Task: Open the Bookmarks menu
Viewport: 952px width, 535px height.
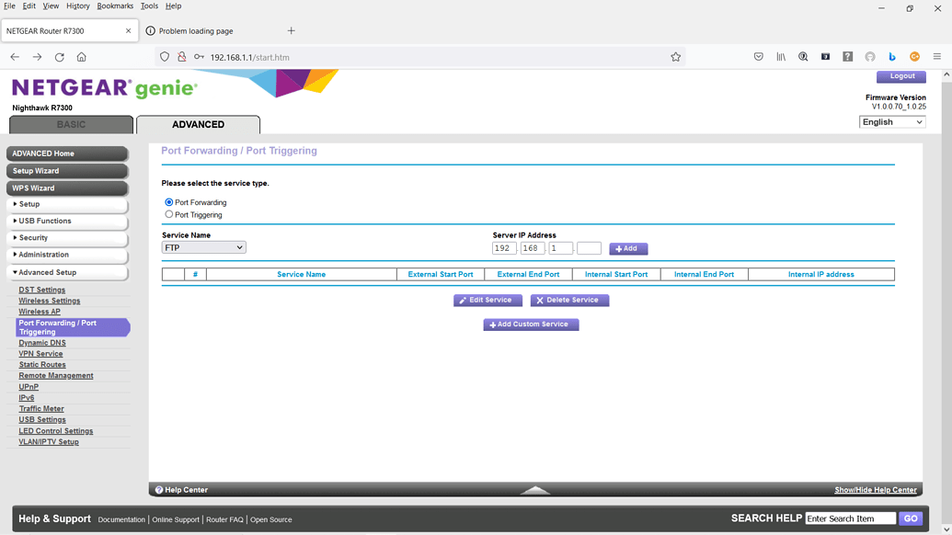Action: coord(114,6)
